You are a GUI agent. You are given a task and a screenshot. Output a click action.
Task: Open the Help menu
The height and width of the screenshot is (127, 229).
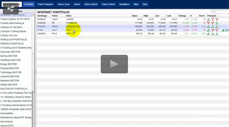coord(145,4)
